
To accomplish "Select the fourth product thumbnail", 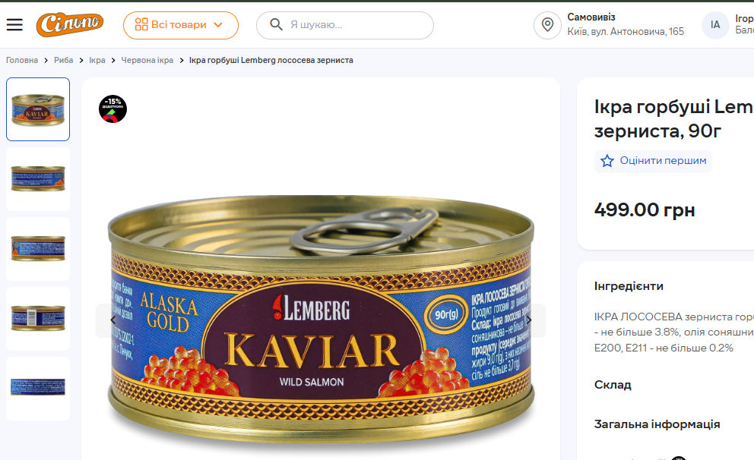I will (38, 318).
